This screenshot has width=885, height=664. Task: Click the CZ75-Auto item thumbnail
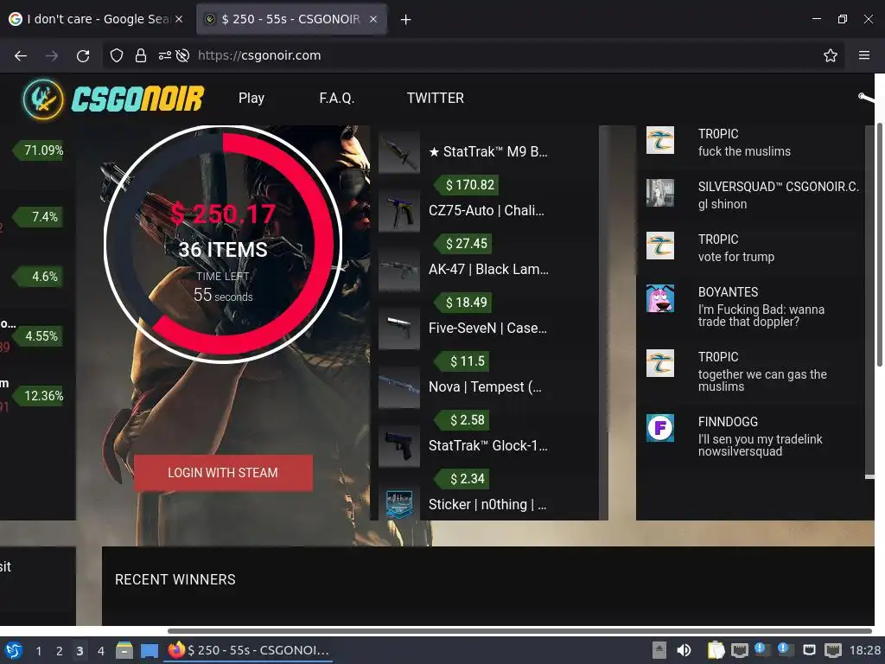coord(399,211)
